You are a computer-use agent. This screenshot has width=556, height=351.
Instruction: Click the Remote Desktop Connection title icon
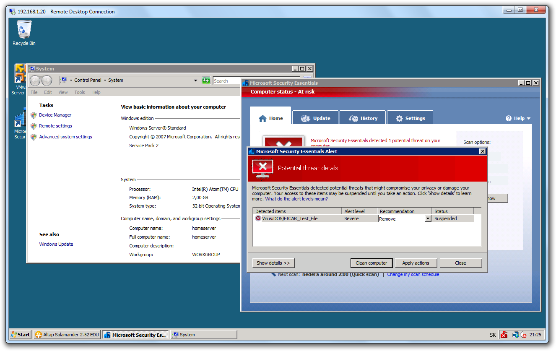13,12
